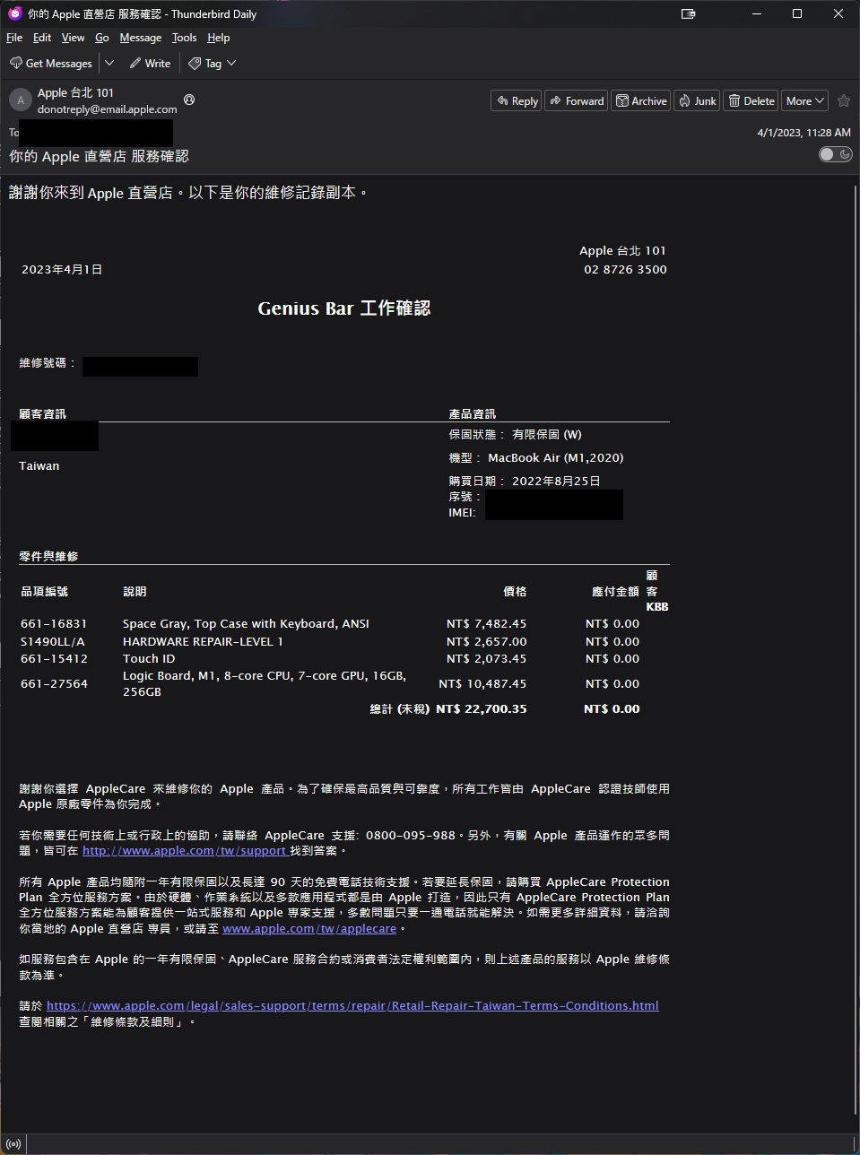Open the Tag dropdown
The image size is (860, 1155).
213,63
